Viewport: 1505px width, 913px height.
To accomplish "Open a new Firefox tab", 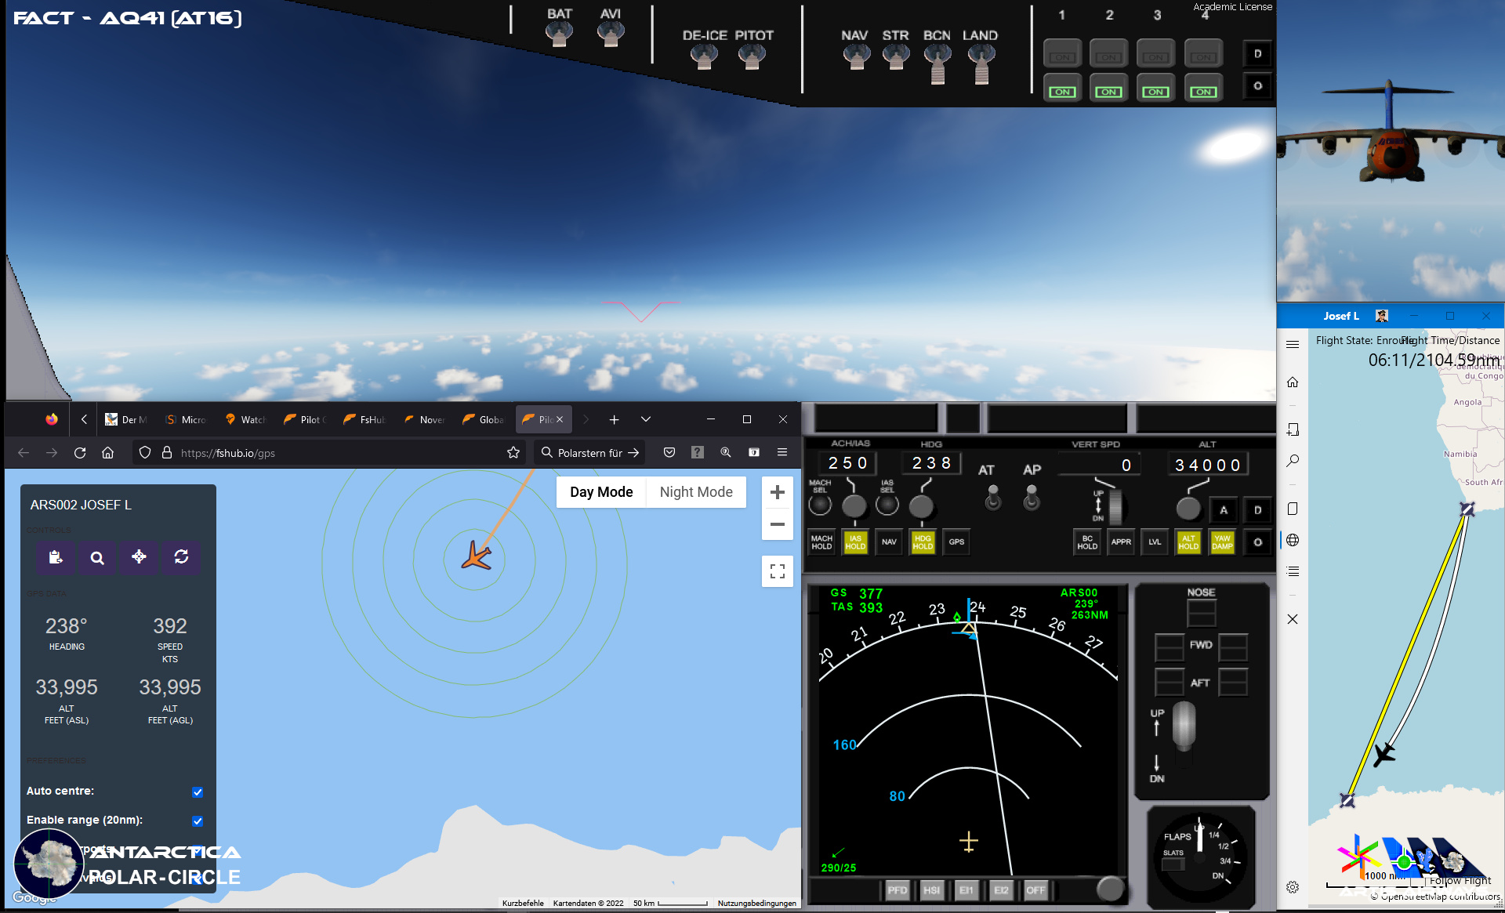I will tap(615, 420).
